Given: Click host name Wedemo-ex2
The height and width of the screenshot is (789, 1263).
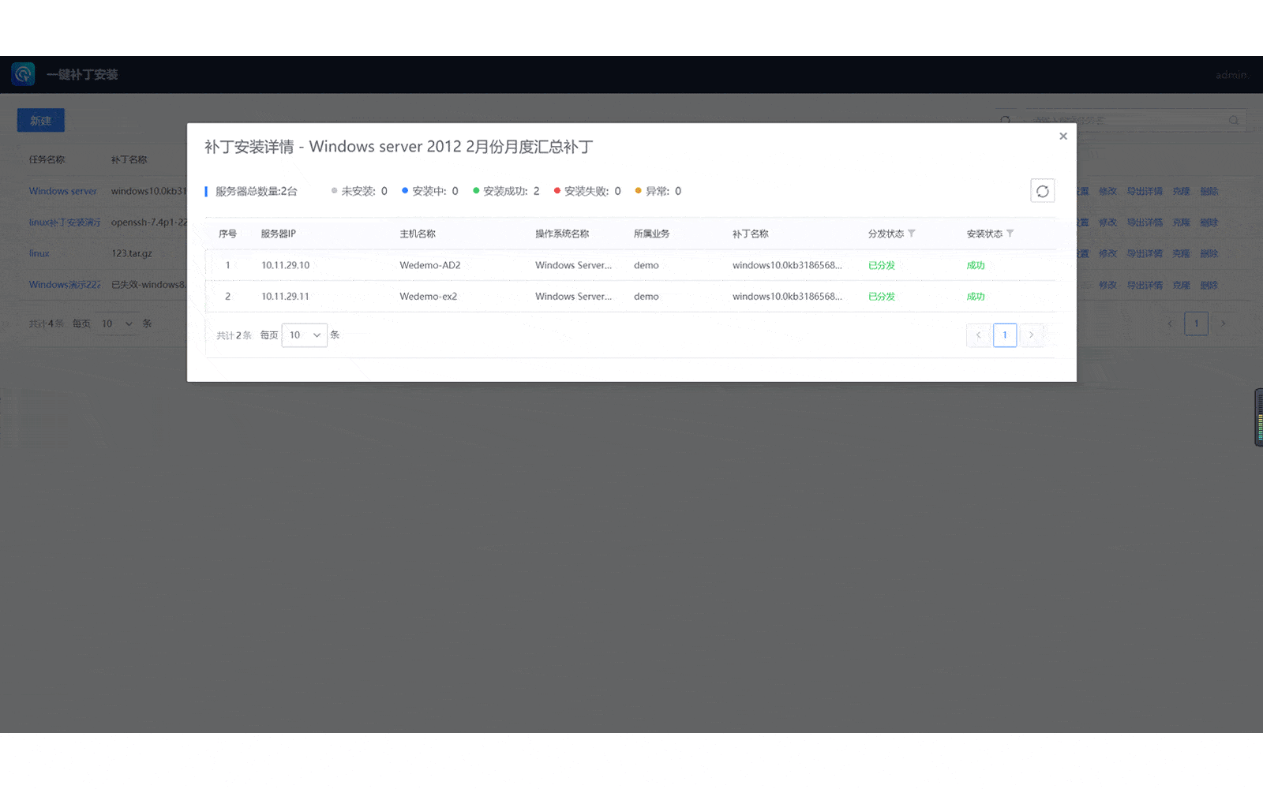Looking at the screenshot, I should point(429,297).
